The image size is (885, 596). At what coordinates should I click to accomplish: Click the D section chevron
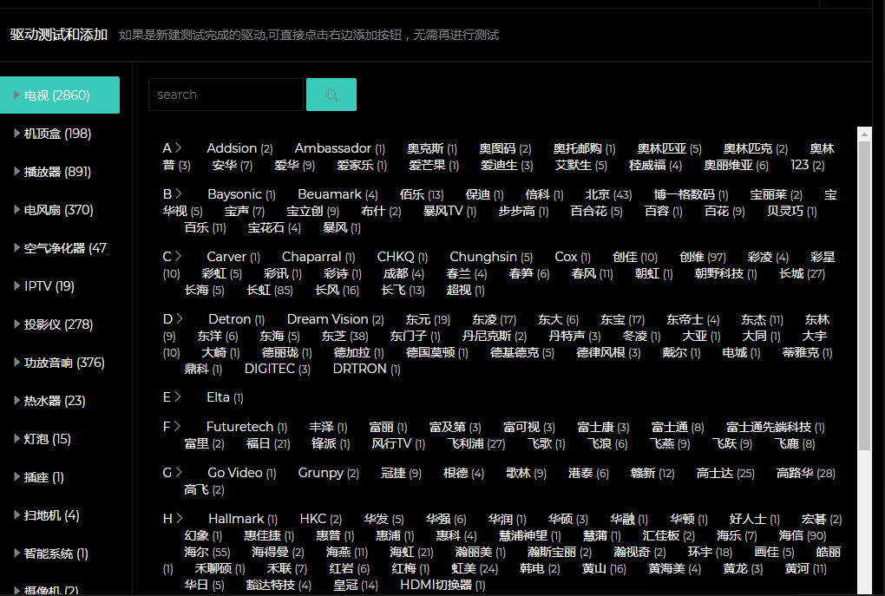click(179, 319)
